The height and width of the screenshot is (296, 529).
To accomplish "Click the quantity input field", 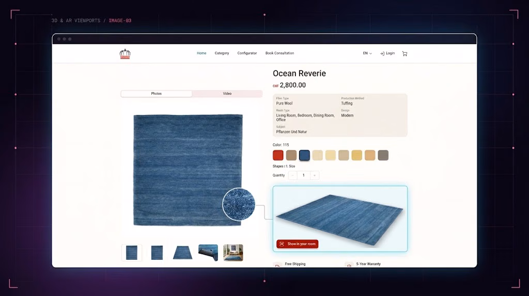I will click(304, 175).
